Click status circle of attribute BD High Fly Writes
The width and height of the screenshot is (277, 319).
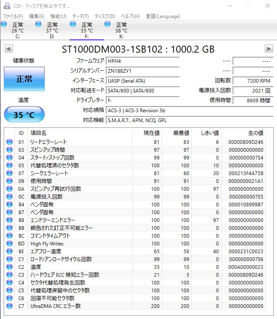(9, 243)
